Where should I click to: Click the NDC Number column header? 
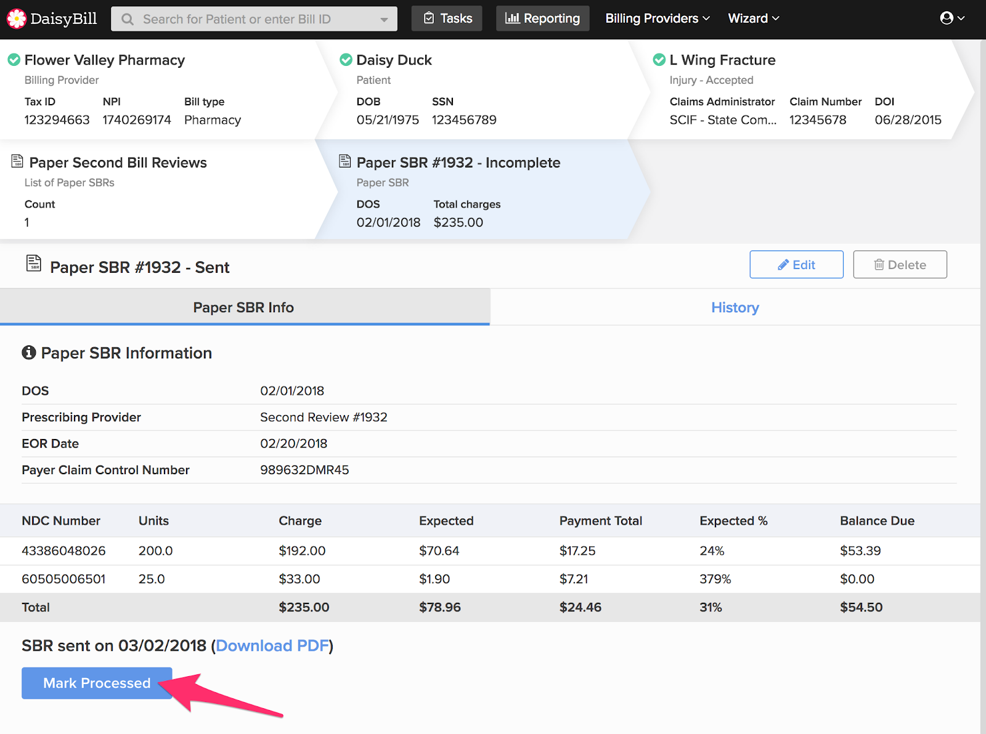(x=61, y=521)
